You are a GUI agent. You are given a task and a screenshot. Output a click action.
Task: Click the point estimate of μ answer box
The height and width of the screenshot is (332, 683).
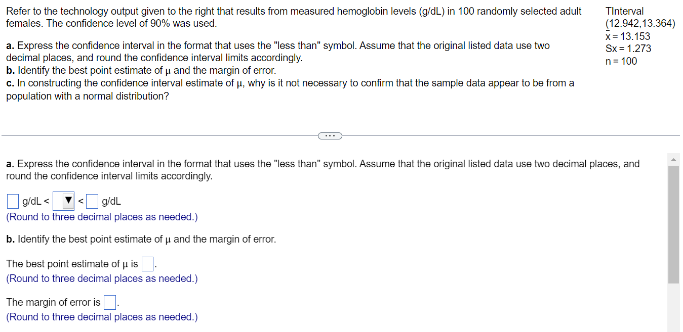[x=147, y=263]
